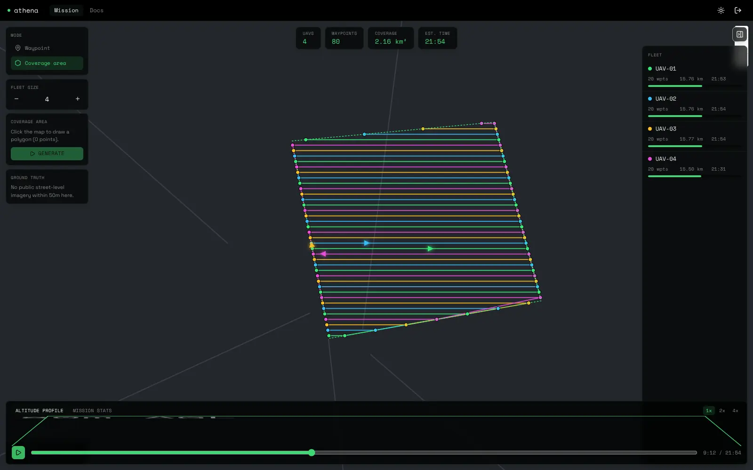Click the fleet size value 4
Image resolution: width=753 pixels, height=470 pixels.
click(x=47, y=99)
